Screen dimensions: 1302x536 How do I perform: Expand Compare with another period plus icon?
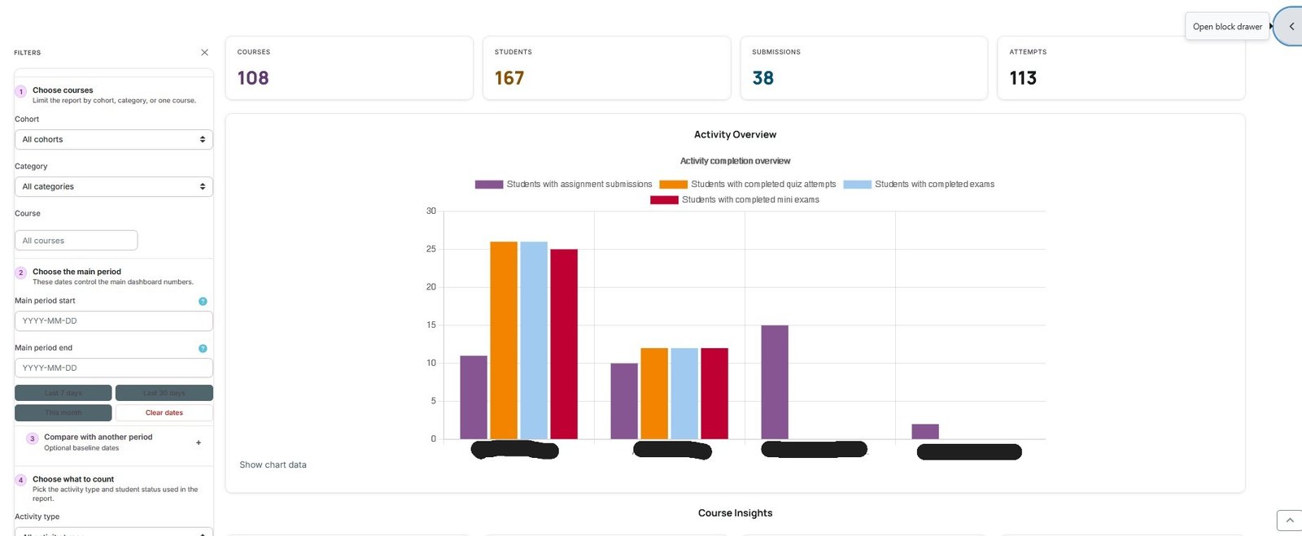pyautogui.click(x=199, y=442)
